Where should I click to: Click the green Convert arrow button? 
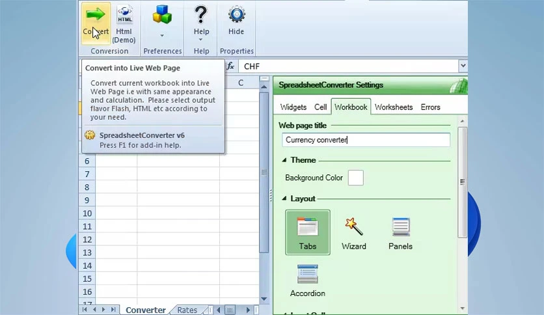(96, 23)
